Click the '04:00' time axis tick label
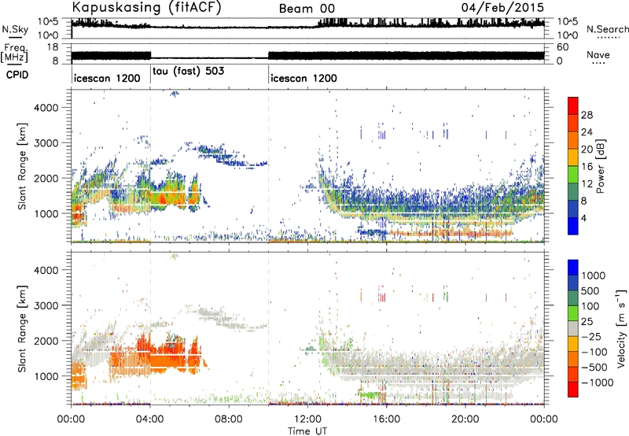629x436 pixels. (149, 419)
